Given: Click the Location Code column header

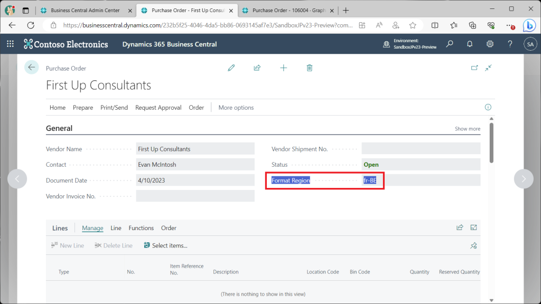Looking at the screenshot, I should coord(323,272).
